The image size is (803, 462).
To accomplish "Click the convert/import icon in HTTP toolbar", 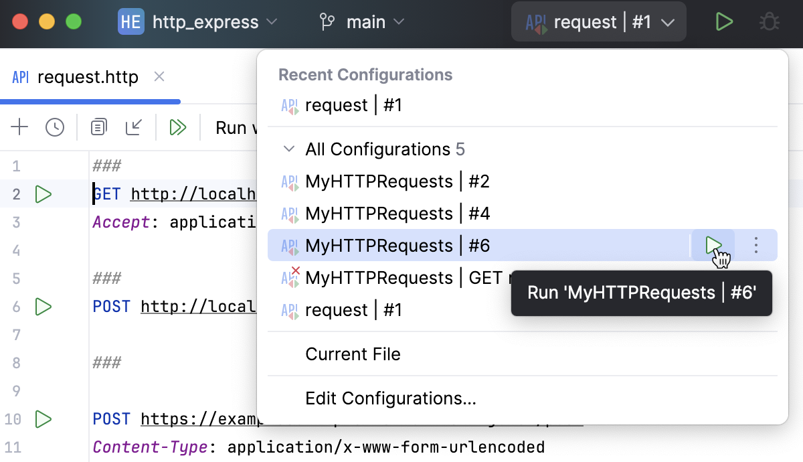I will tap(134, 127).
